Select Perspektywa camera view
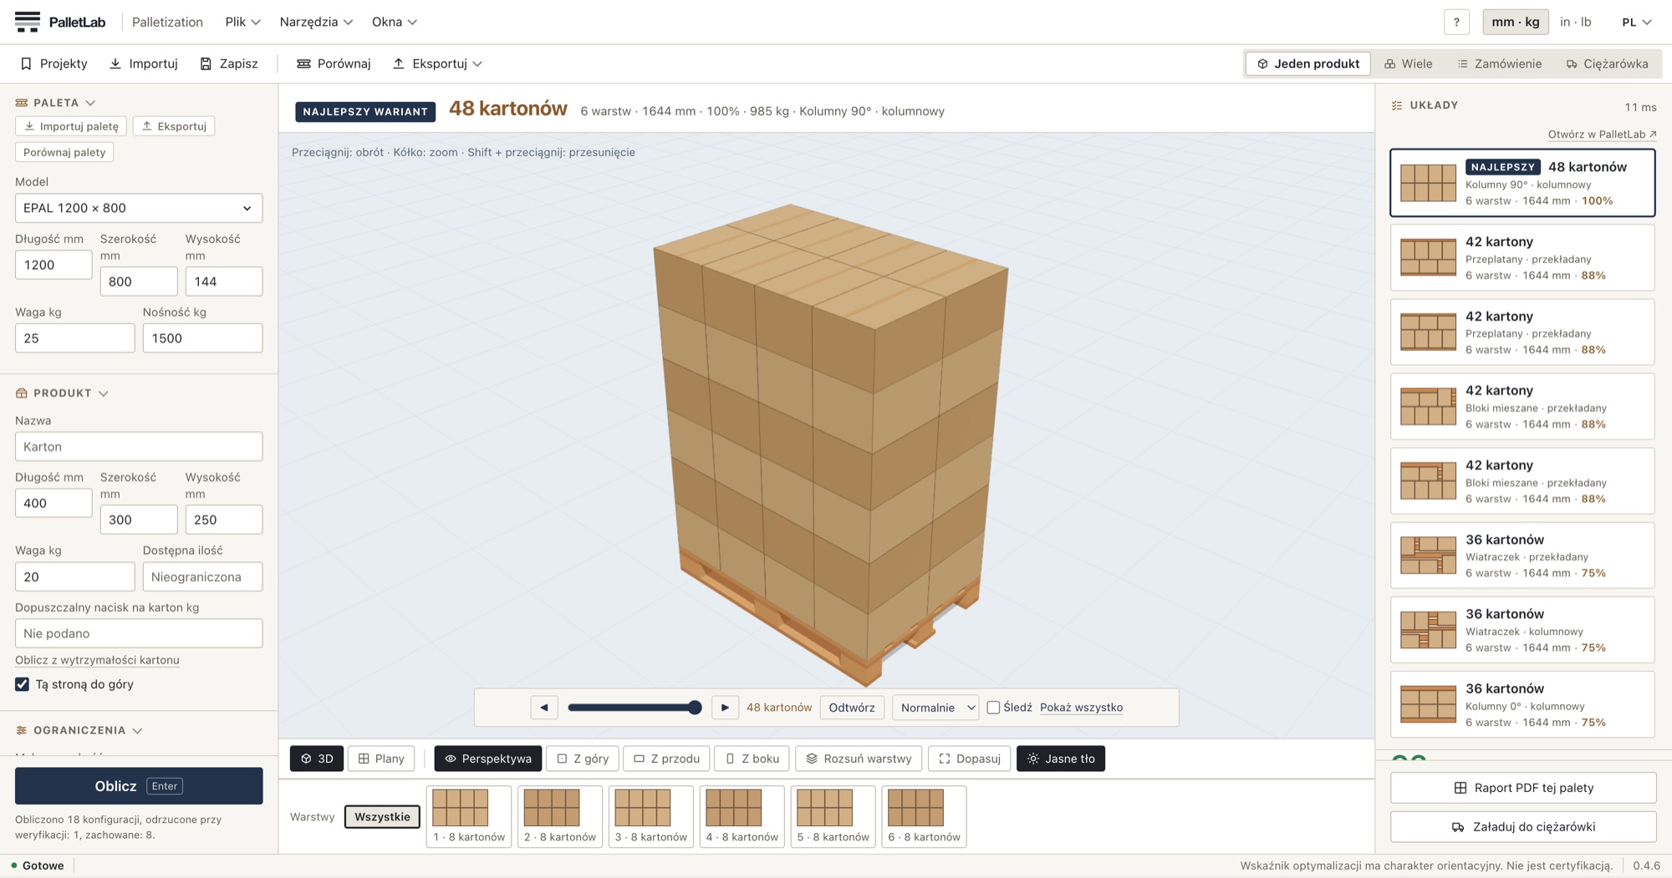The height and width of the screenshot is (878, 1672). pos(488,759)
